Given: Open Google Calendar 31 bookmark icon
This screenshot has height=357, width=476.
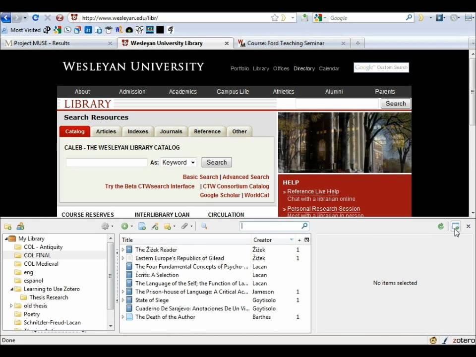Looking at the screenshot, I should pyautogui.click(x=88, y=30).
